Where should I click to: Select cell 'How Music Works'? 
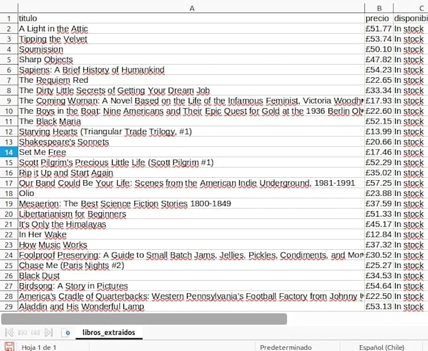click(191, 245)
